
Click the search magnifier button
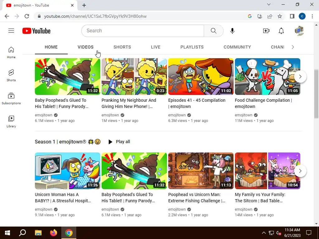pyautogui.click(x=213, y=31)
